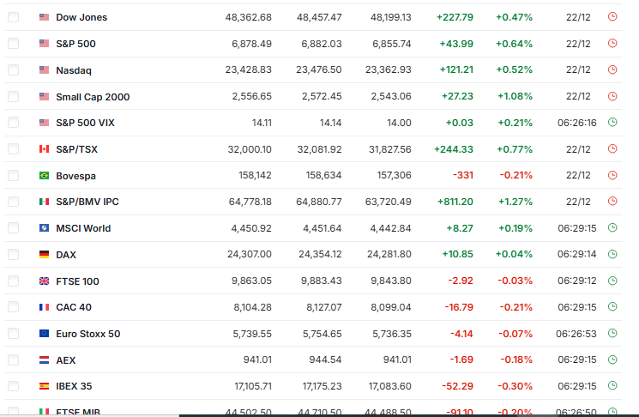Click the globe flag icon beside MSCI World
The height and width of the screenshot is (417, 639).
(44, 228)
